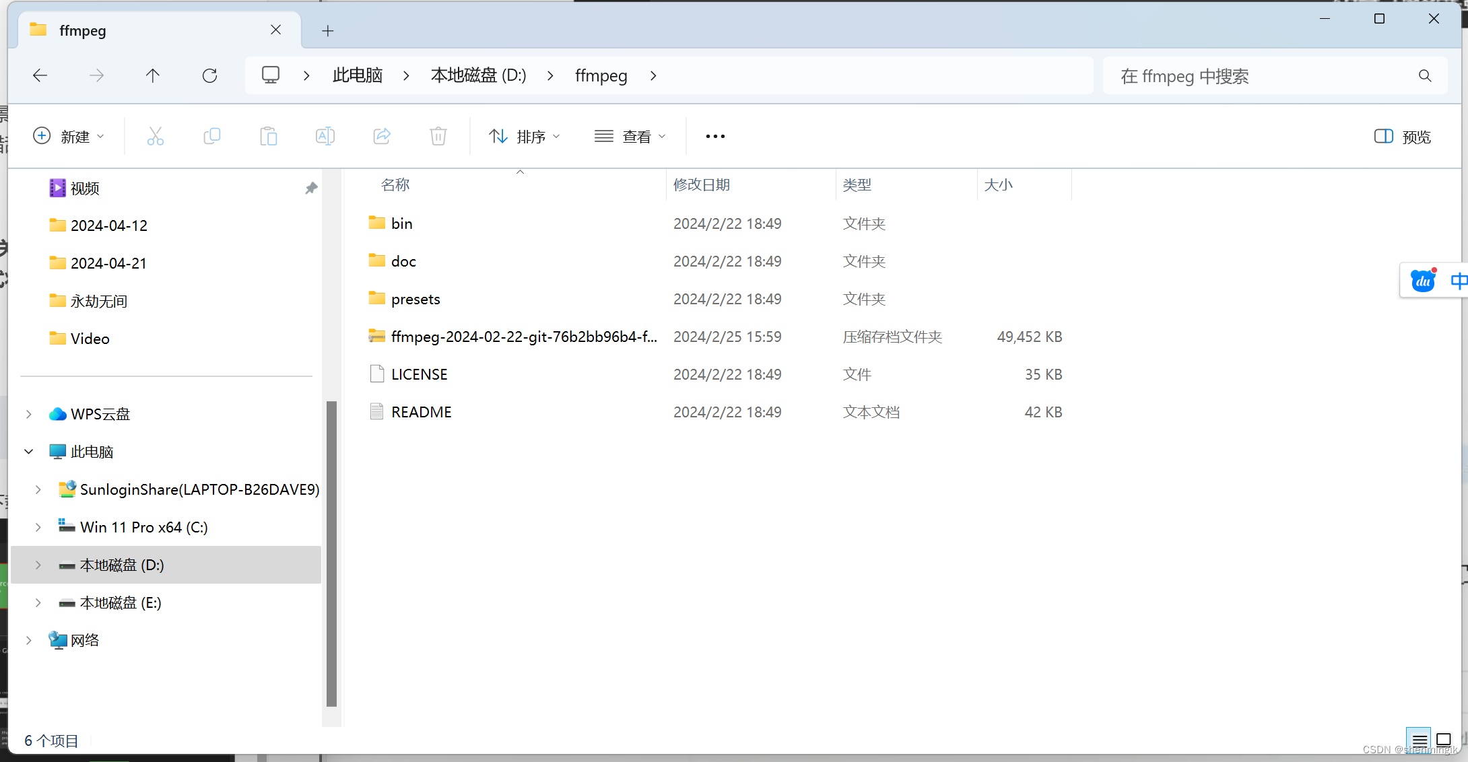Close the ffmpeg tab
The width and height of the screenshot is (1468, 762).
(x=275, y=30)
